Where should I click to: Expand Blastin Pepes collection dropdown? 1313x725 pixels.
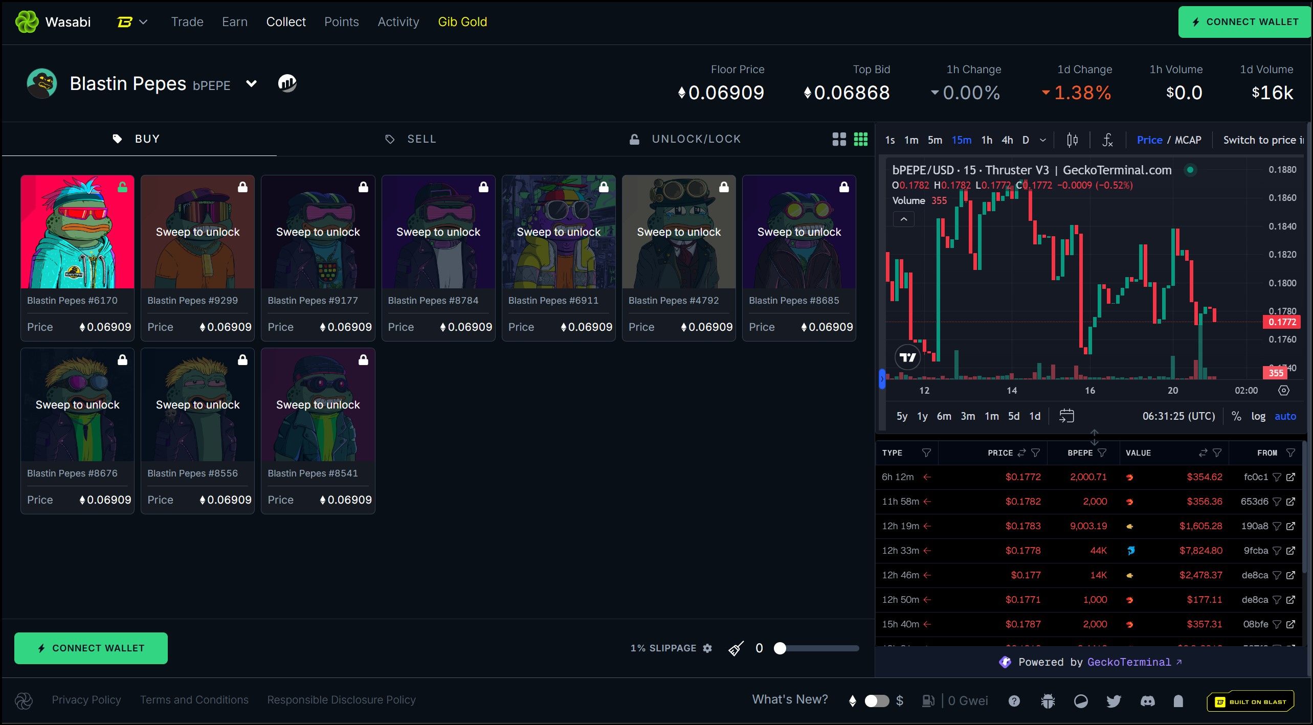pyautogui.click(x=251, y=83)
